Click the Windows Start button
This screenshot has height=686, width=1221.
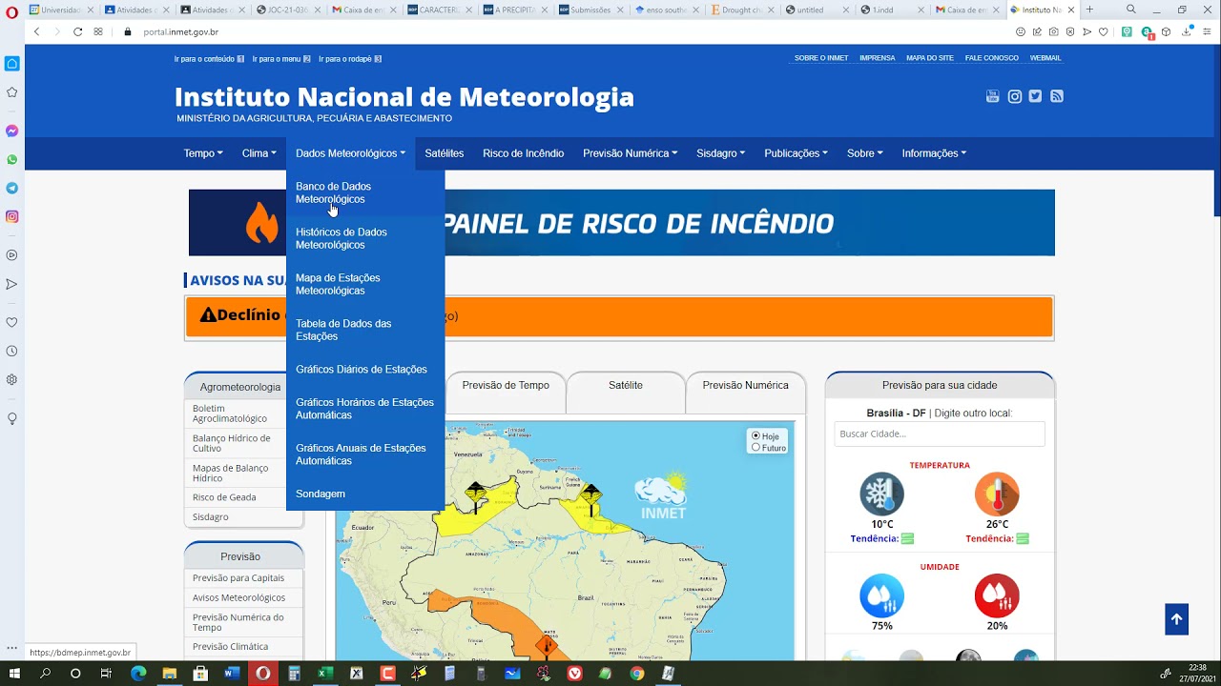pyautogui.click(x=14, y=674)
